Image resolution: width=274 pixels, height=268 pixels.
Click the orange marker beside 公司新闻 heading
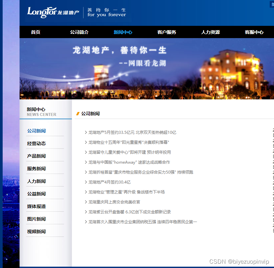pos(77,114)
